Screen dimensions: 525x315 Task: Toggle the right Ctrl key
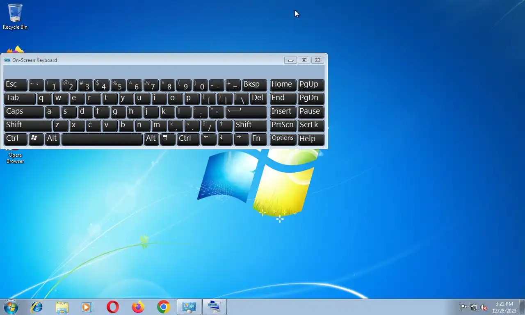point(188,139)
